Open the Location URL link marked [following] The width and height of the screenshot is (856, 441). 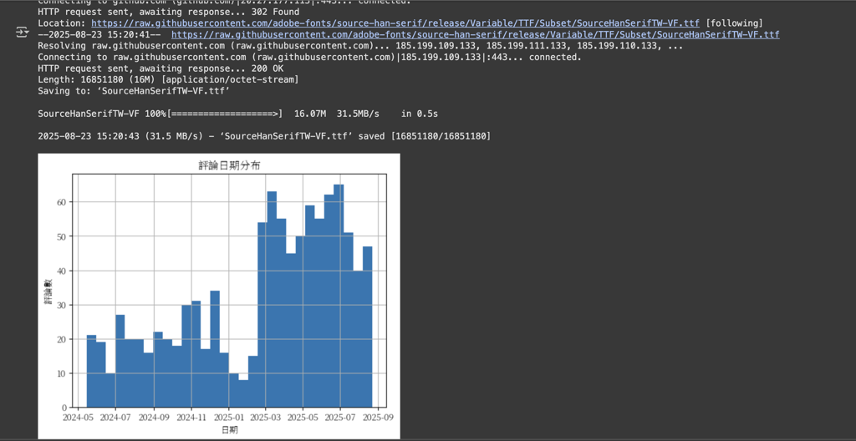click(395, 23)
